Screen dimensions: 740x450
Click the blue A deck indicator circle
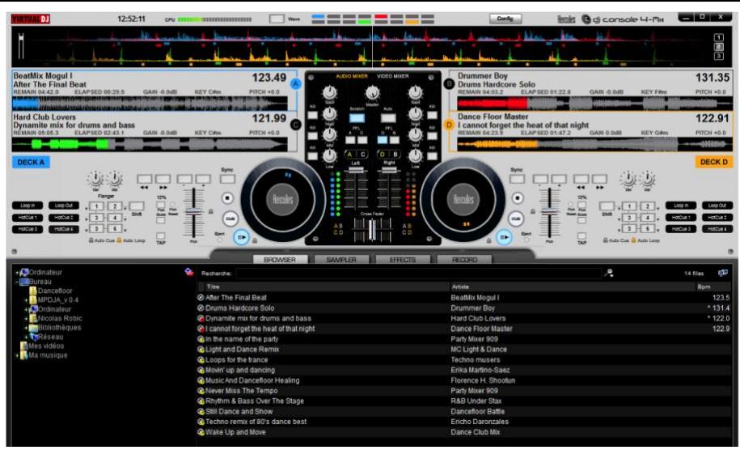click(296, 84)
